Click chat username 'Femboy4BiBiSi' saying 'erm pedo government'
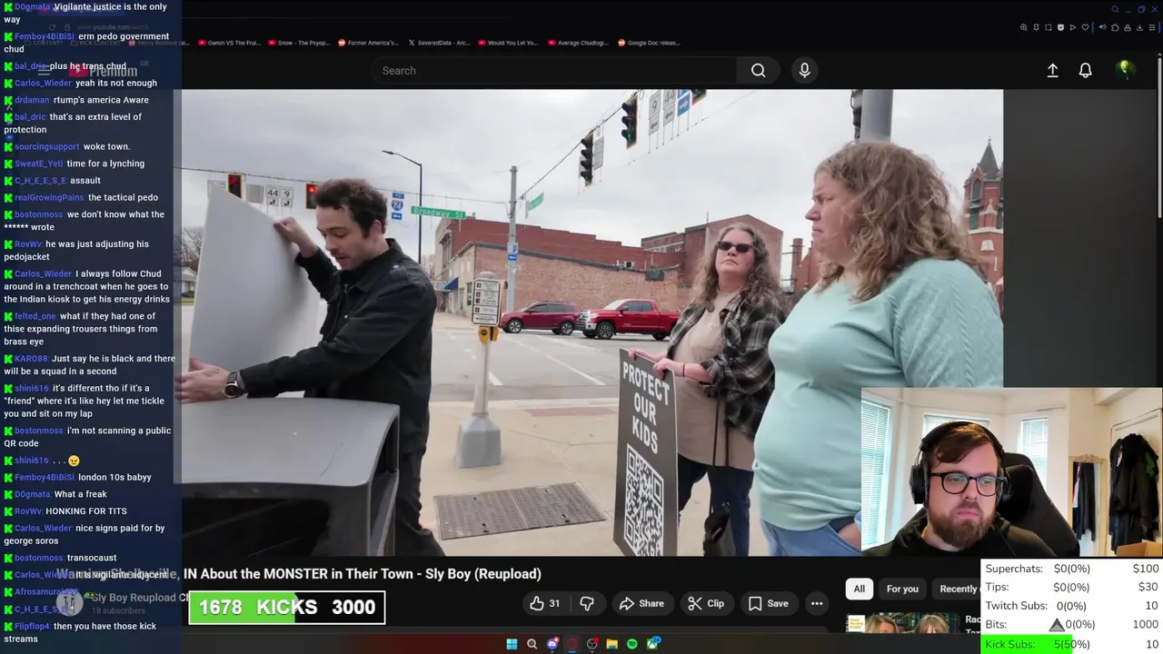The height and width of the screenshot is (654, 1163). 44,36
